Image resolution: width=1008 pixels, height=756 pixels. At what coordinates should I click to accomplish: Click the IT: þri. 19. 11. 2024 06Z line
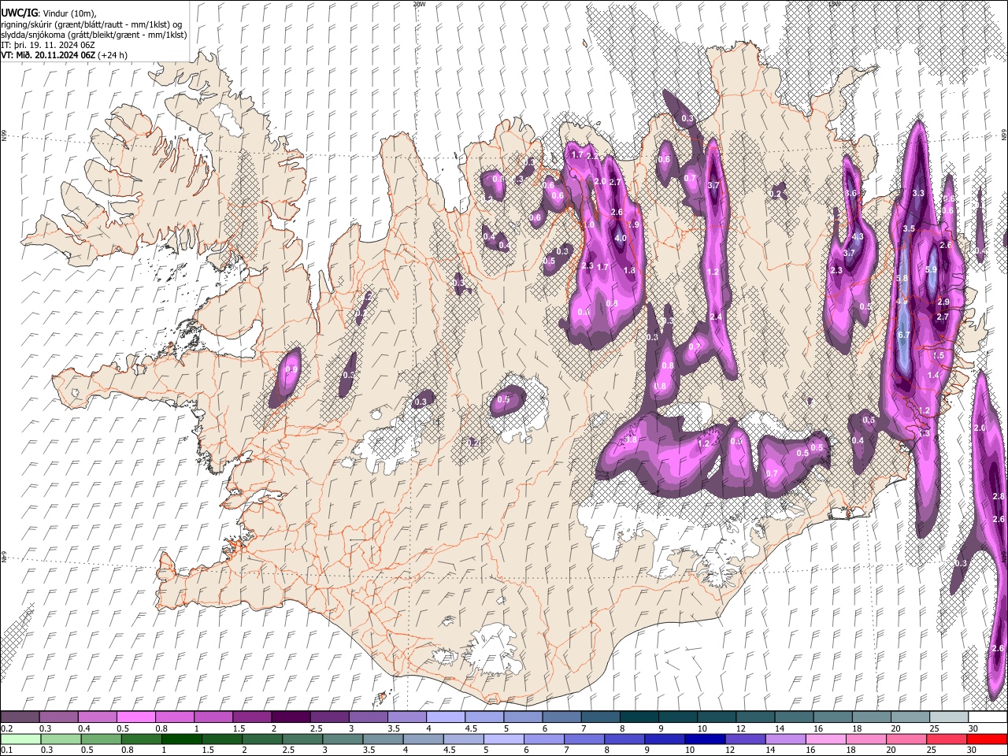coord(48,45)
